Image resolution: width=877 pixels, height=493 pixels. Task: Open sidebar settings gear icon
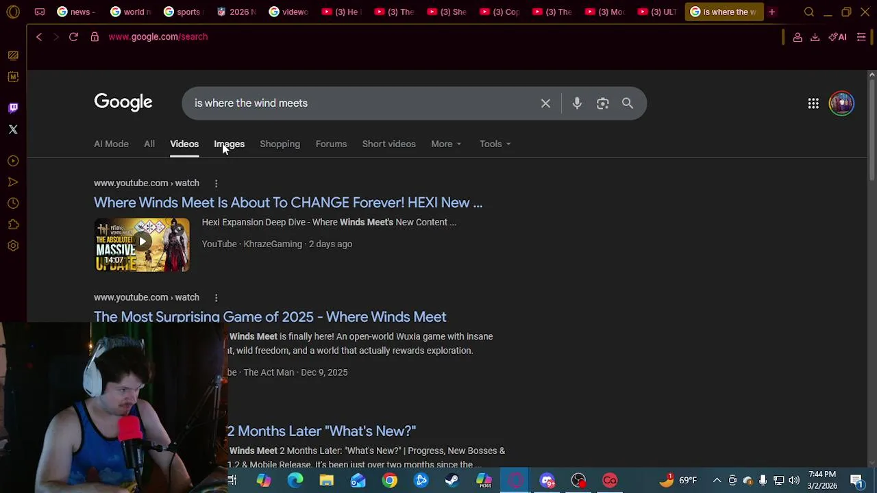[13, 246]
